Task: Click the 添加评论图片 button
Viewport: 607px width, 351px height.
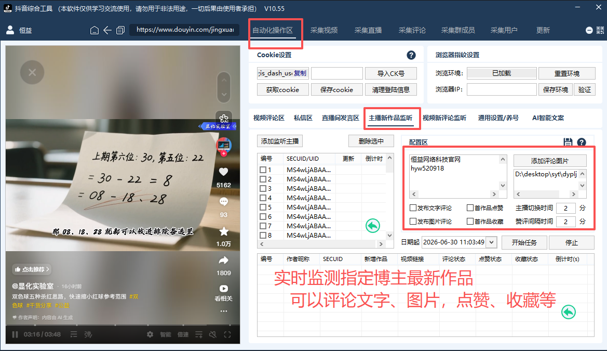Action: [550, 161]
